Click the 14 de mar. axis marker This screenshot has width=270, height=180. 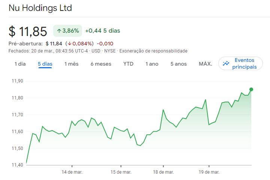[x=72, y=172]
